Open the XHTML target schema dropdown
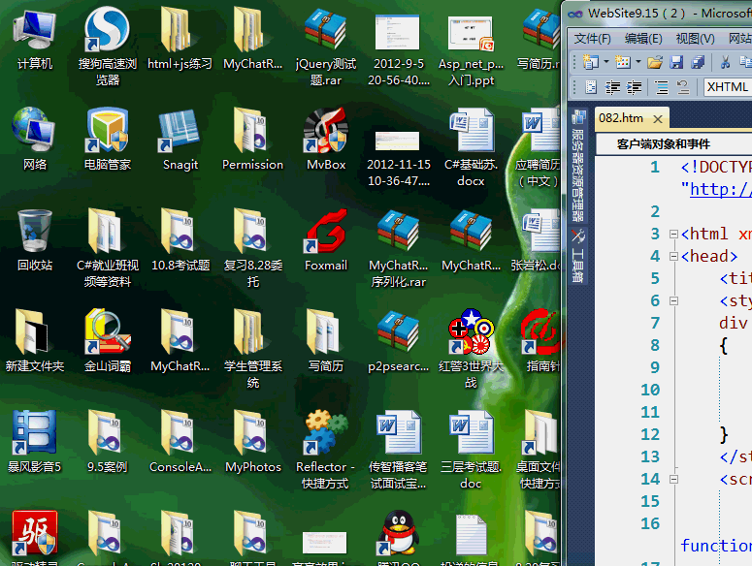This screenshot has width=752, height=566. coord(726,87)
